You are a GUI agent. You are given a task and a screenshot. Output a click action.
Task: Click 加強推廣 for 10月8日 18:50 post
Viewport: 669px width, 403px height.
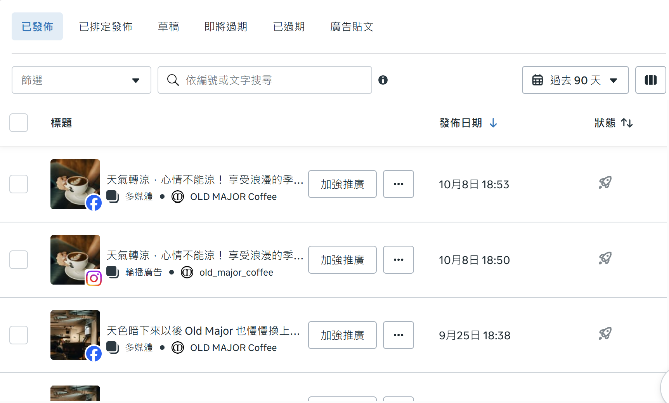point(343,260)
